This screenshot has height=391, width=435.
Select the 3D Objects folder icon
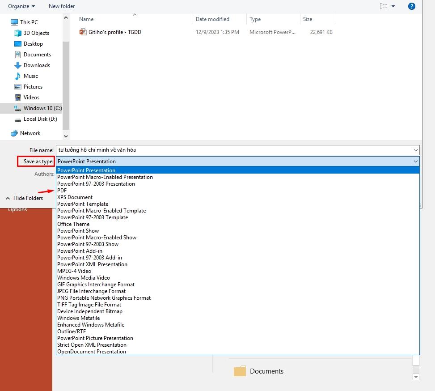tap(18, 33)
